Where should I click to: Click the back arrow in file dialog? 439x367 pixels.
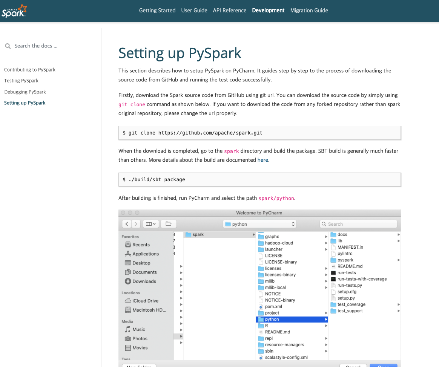pyautogui.click(x=127, y=224)
